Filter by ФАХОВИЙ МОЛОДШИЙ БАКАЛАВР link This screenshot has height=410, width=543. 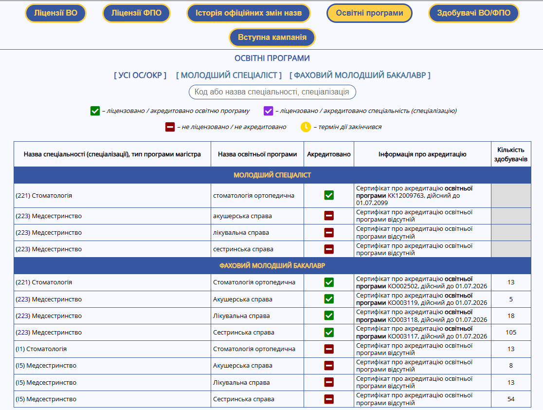[x=360, y=75]
